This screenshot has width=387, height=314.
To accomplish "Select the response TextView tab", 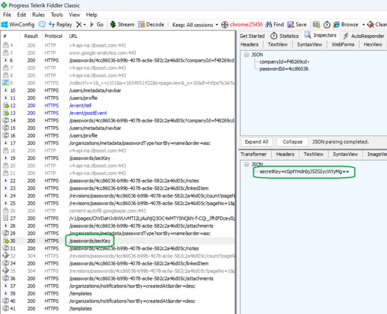I will click(x=313, y=154).
